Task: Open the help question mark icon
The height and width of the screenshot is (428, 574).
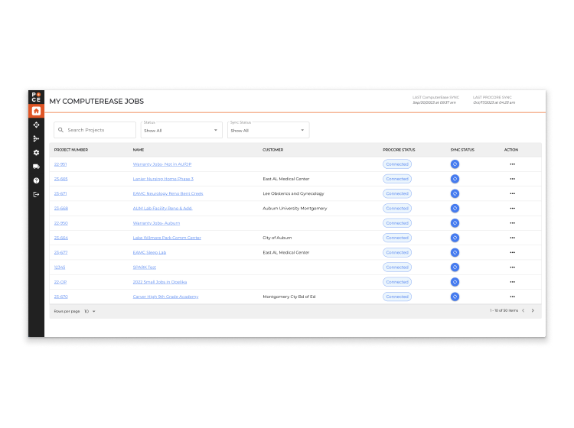Action: 36,180
